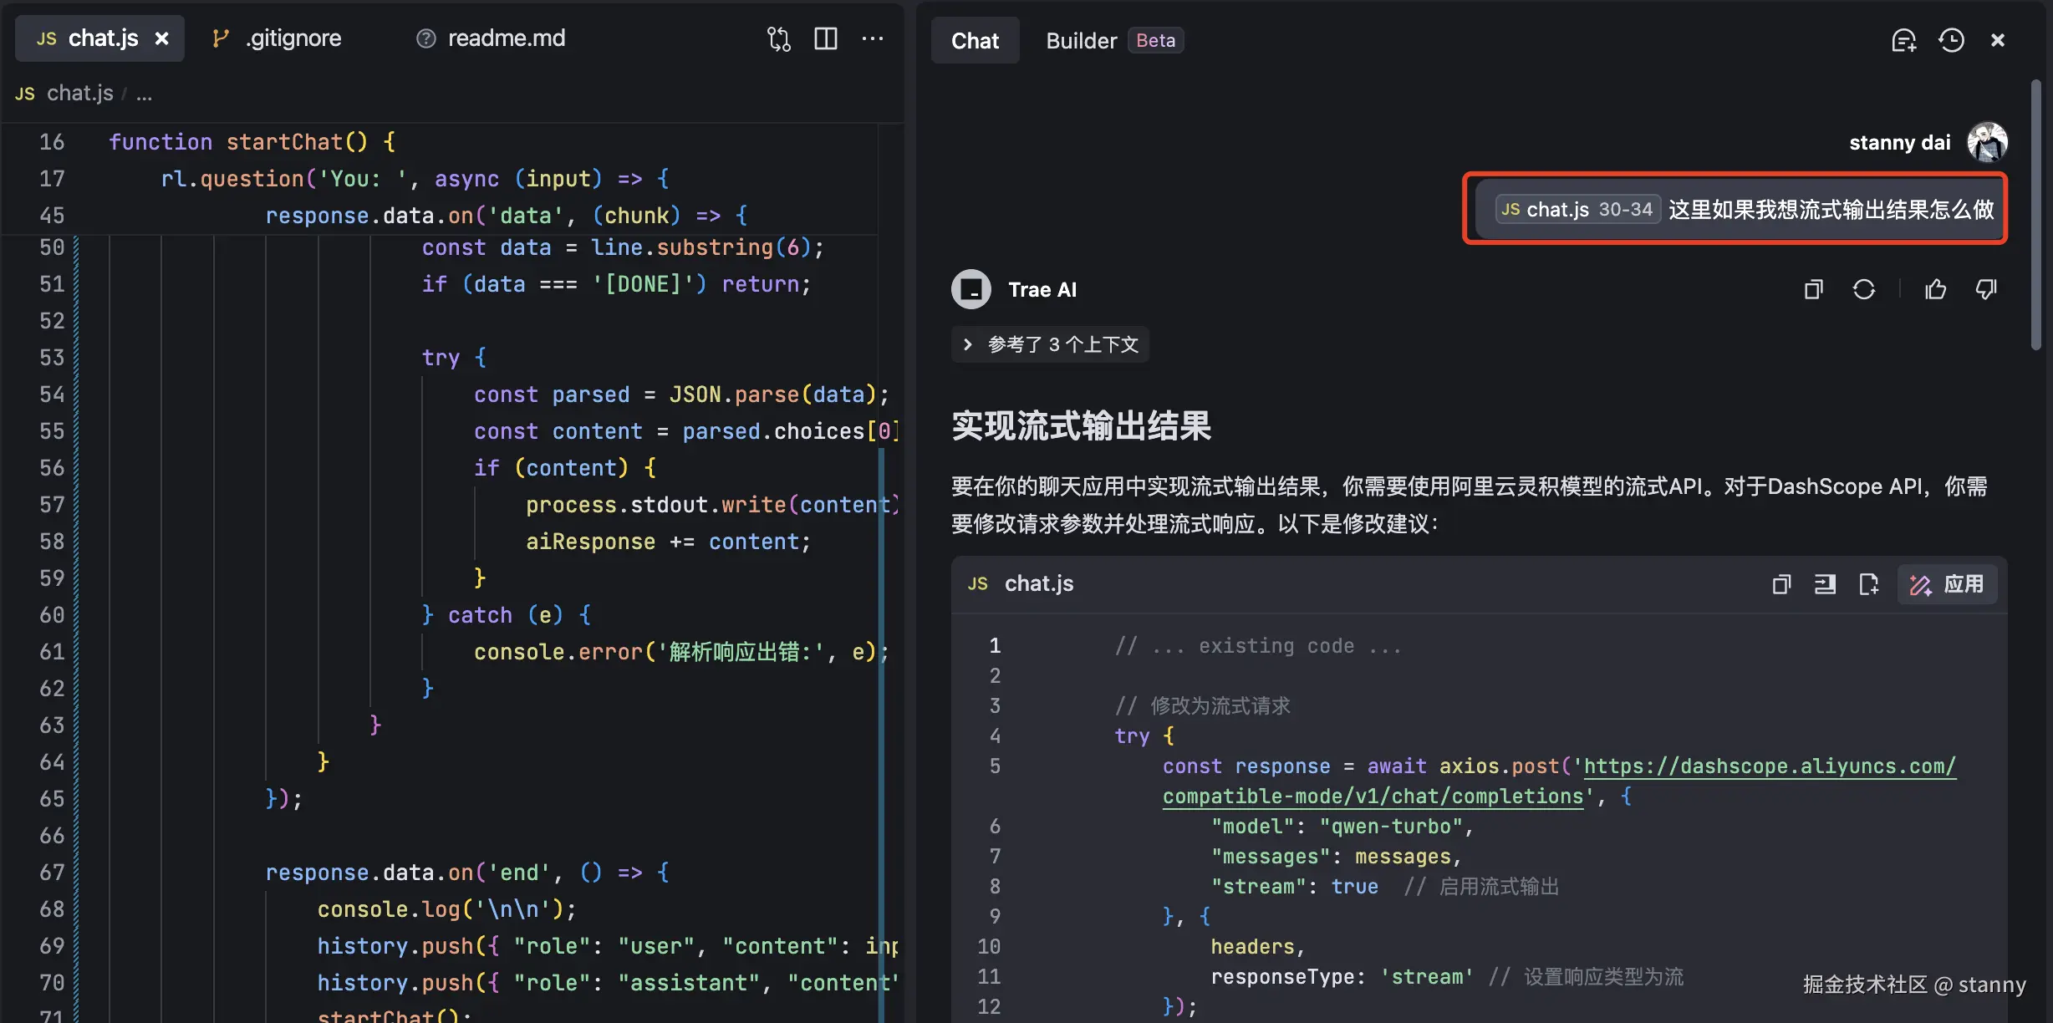Give thumbs up to the response

pos(1935,290)
